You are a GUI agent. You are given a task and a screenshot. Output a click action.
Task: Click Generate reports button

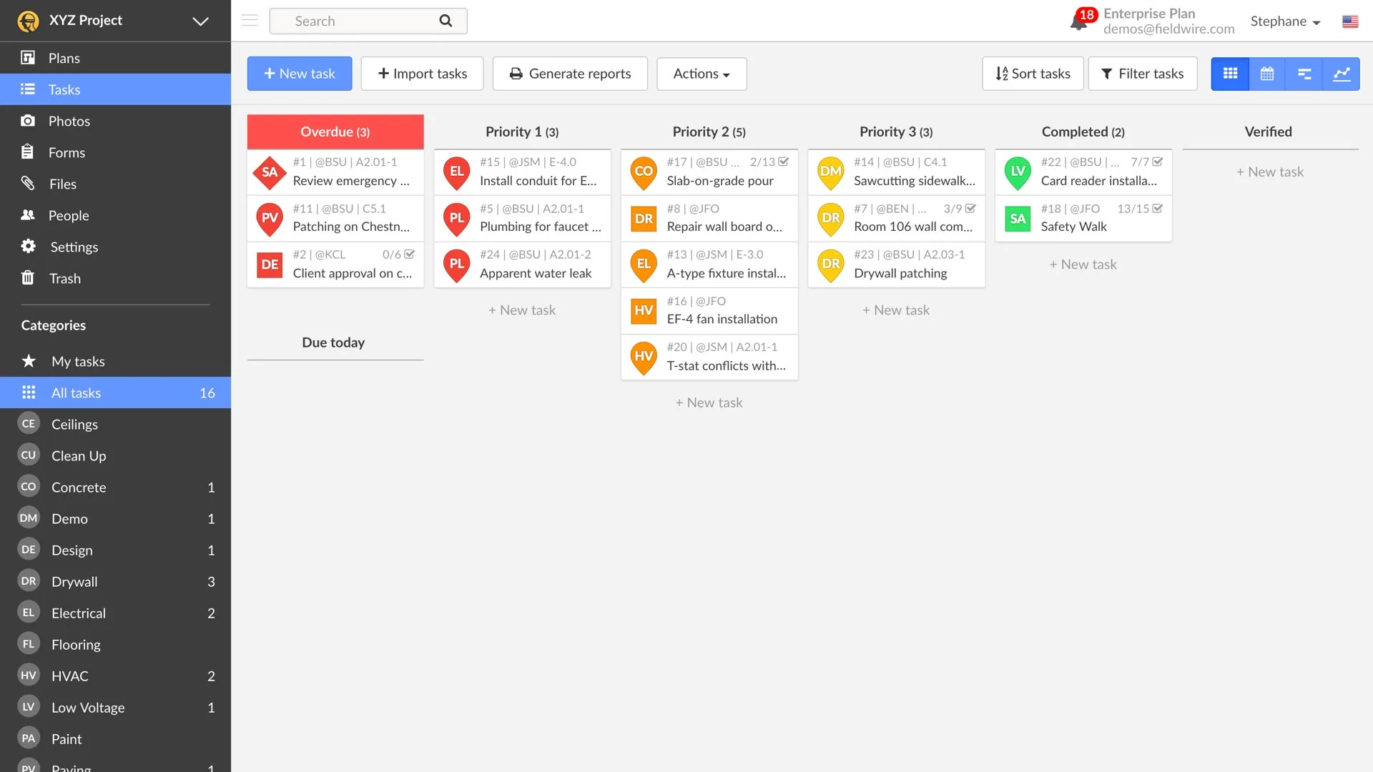[x=570, y=74]
